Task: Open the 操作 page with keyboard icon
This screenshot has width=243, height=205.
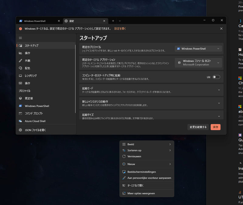Action: (x=46, y=83)
